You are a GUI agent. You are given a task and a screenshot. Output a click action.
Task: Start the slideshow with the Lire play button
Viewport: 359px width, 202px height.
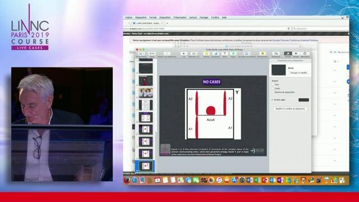(x=183, y=54)
